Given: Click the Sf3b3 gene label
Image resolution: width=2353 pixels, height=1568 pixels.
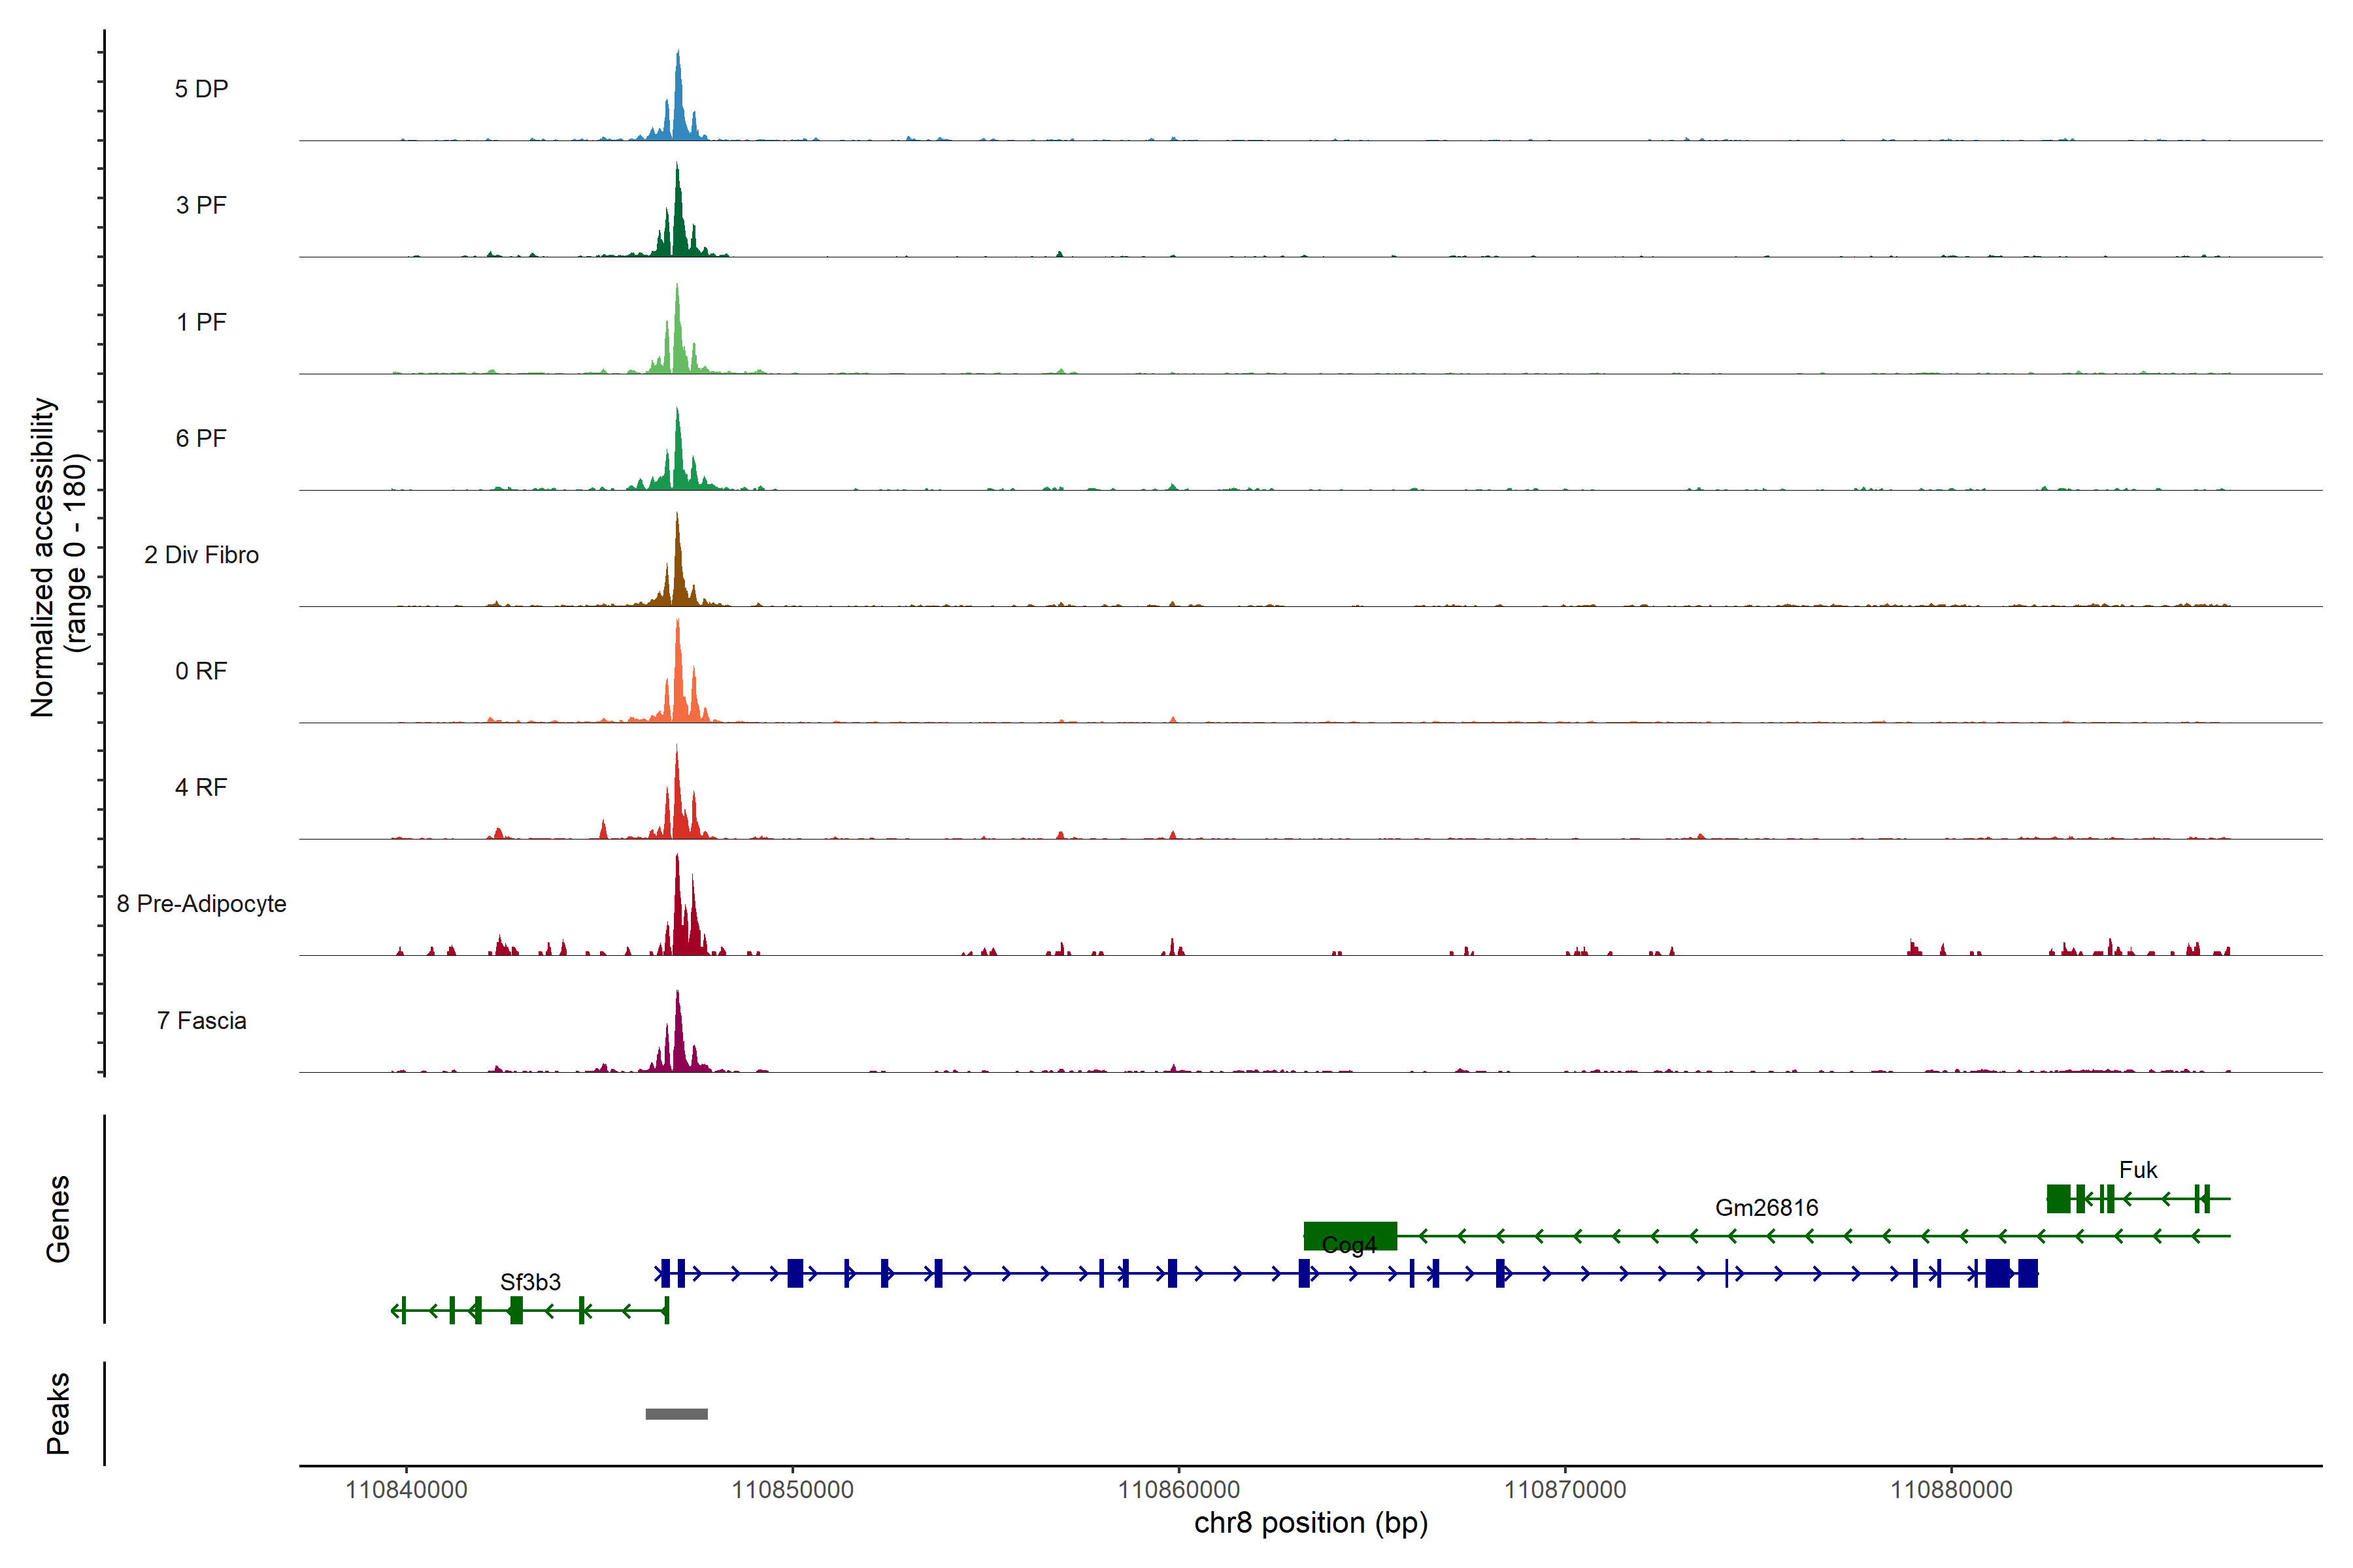Looking at the screenshot, I should click(530, 1282).
